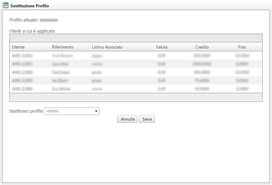The width and height of the screenshot is (272, 185).
Task: Expand the Sostituisci profilo dropdown arrow
Action: 96,111
